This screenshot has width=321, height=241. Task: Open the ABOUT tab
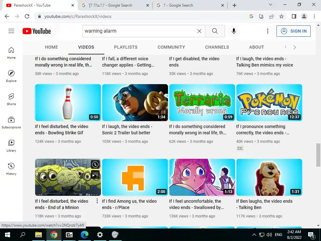click(256, 47)
